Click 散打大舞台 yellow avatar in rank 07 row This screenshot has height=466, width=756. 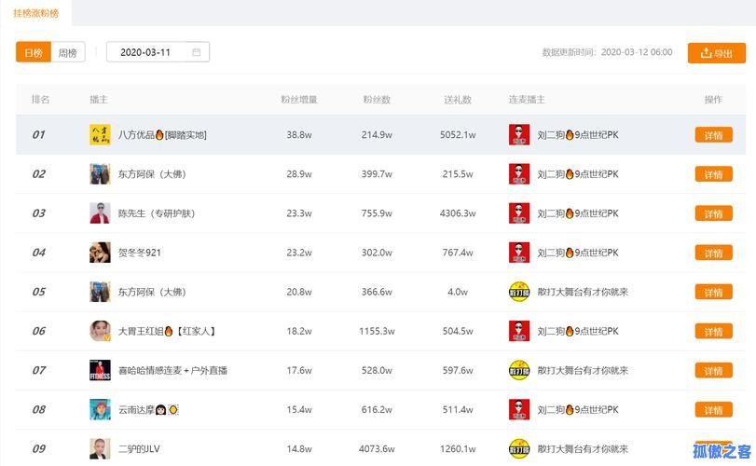519,370
